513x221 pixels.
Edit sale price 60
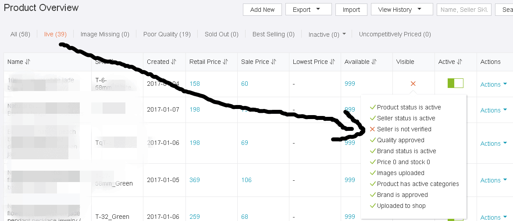[245, 84]
